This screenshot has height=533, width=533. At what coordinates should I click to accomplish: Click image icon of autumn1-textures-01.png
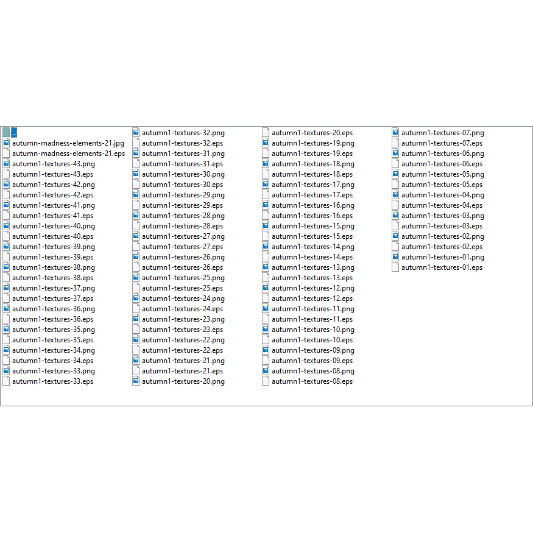[395, 257]
